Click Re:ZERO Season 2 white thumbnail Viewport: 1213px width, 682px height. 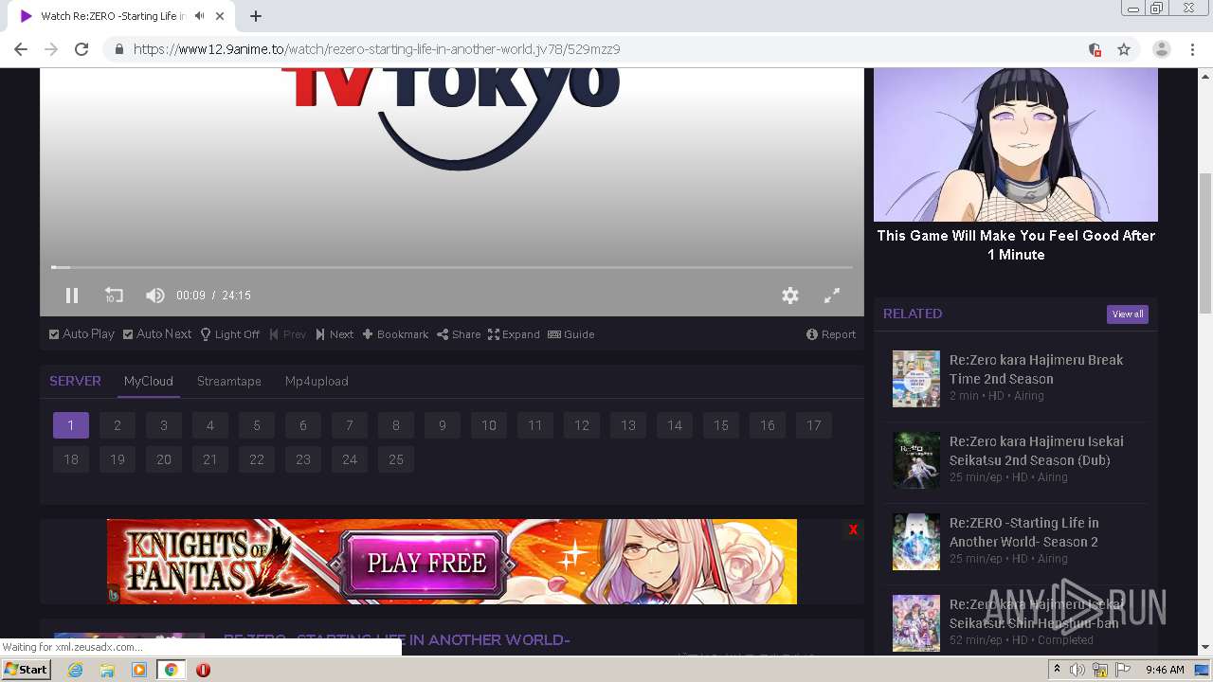(916, 542)
